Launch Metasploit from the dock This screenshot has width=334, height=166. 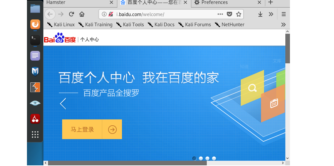[x=35, y=72]
